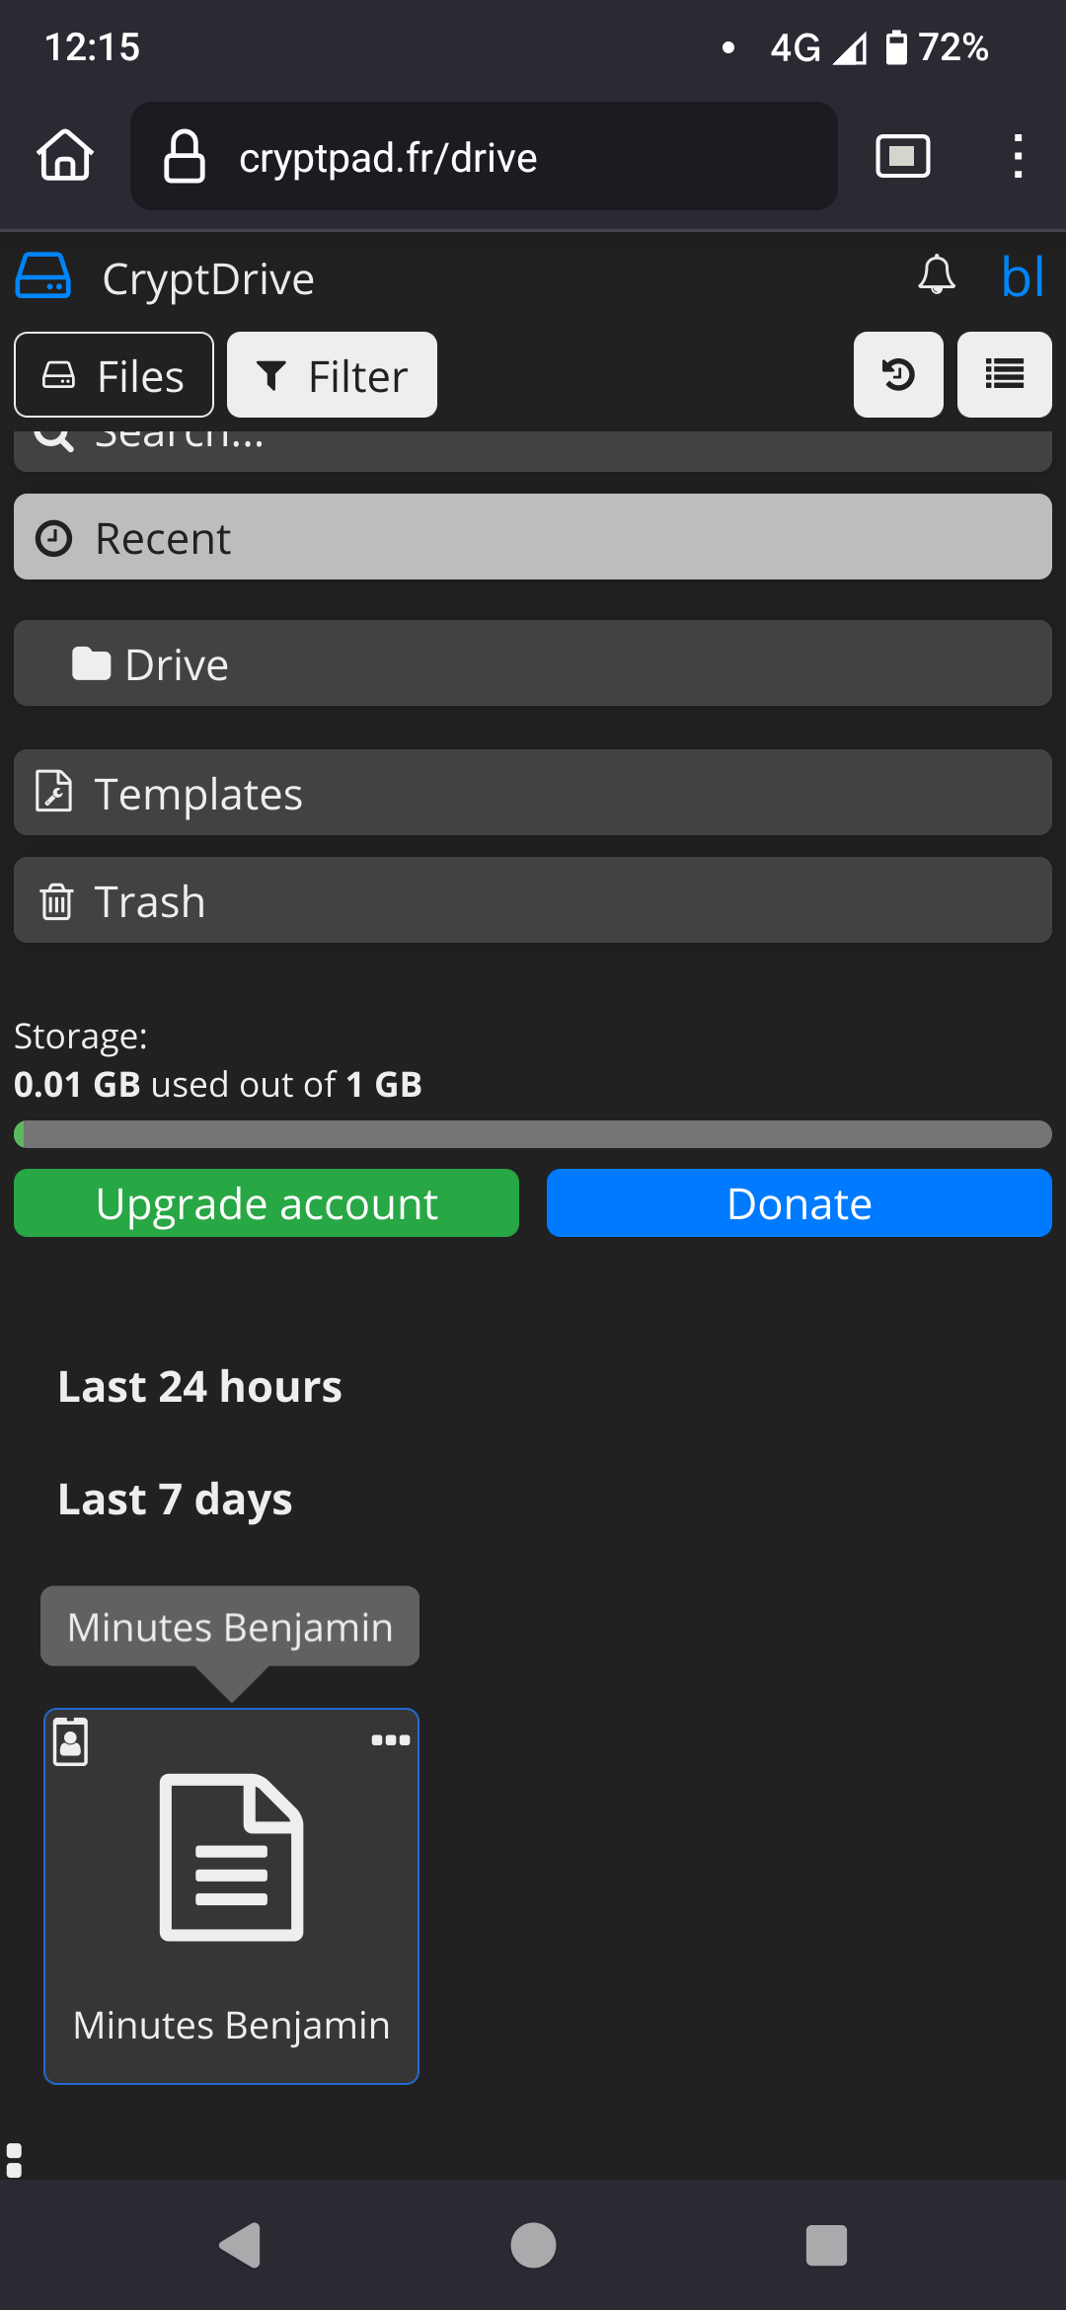Click the CryptDrive logo icon
1066x2310 pixels.
43,276
